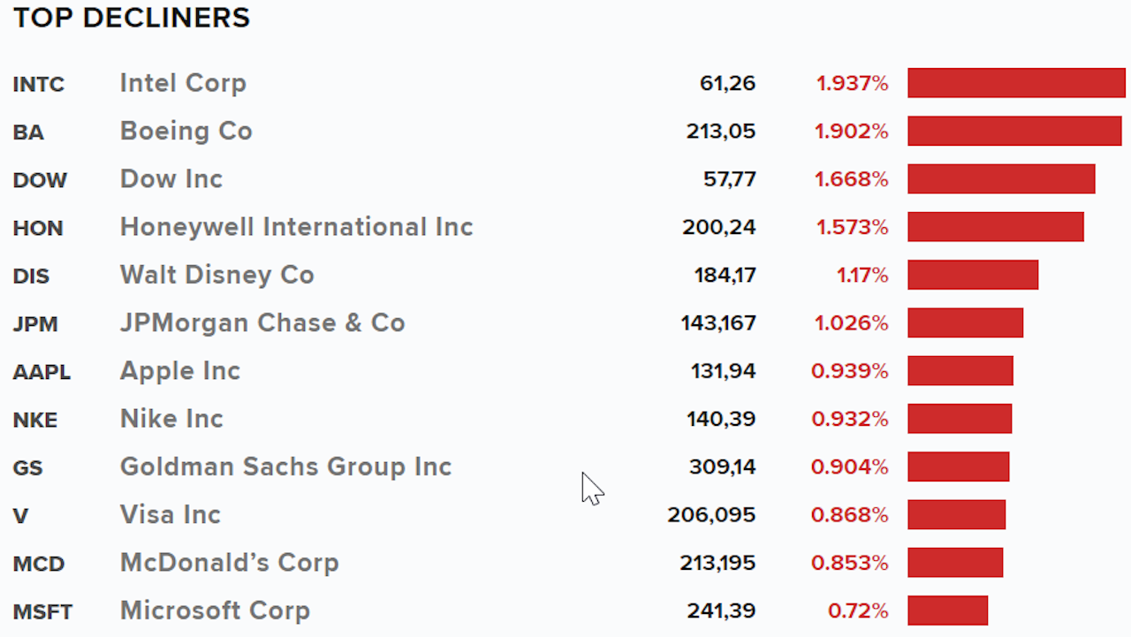Select the 0.939% change value for Apple
The width and height of the screenshot is (1131, 637).
[850, 371]
